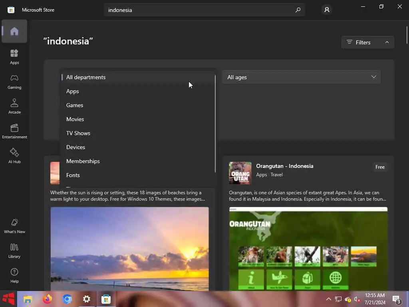Open the Library page
Viewport: 409px width, 307px height.
(x=14, y=251)
